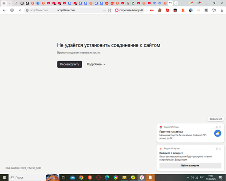Click the heading Не удаётся установить соединение
226x181 pixels.
coord(108,45)
